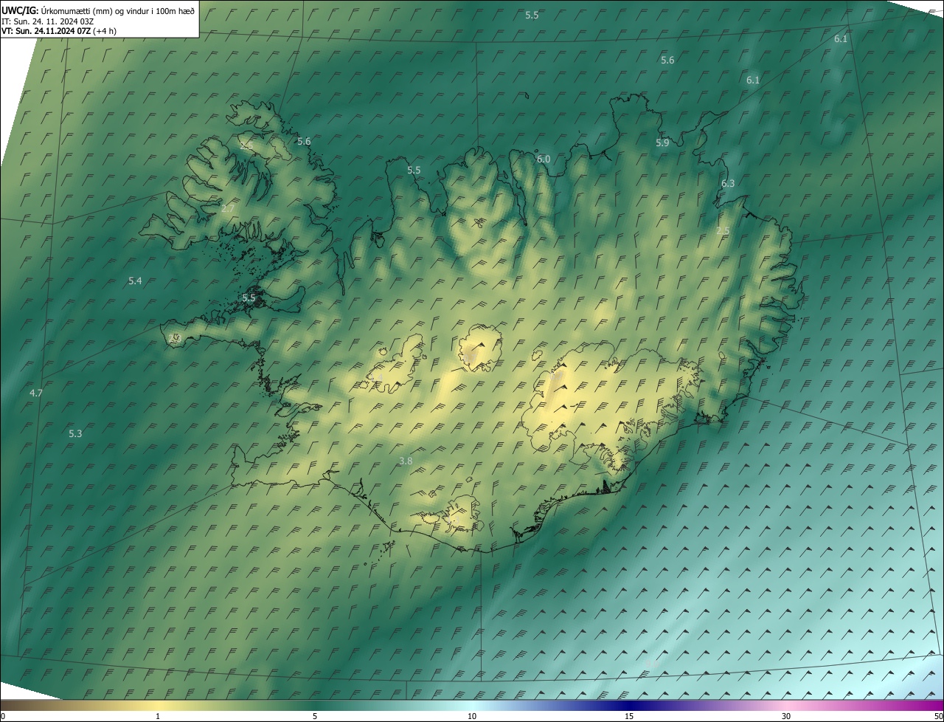The height and width of the screenshot is (722, 944).
Task: Select the 3.8 value in south Iceland
Action: click(x=406, y=461)
